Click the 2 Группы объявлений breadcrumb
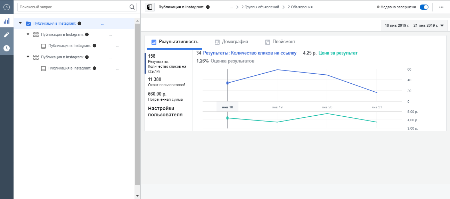 point(260,7)
